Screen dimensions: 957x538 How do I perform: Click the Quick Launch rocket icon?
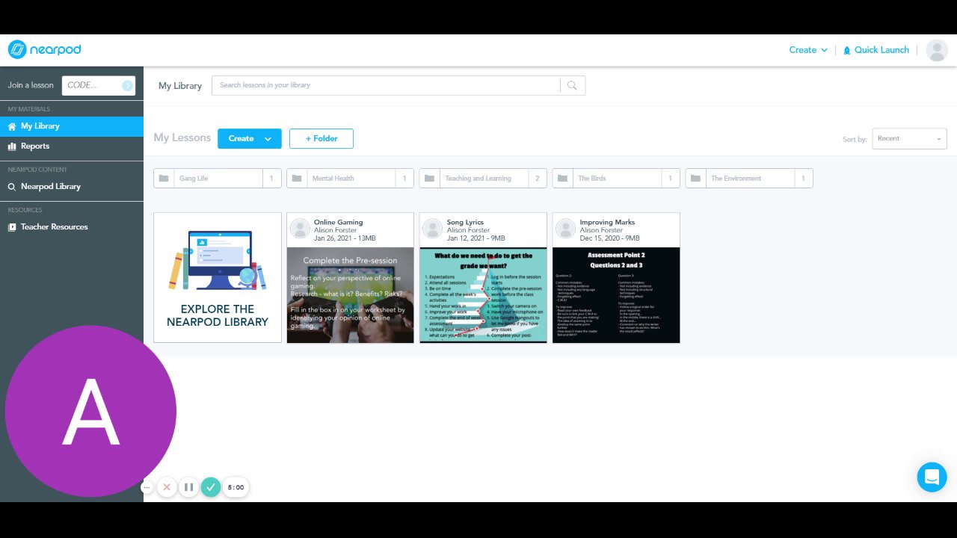pyautogui.click(x=847, y=50)
